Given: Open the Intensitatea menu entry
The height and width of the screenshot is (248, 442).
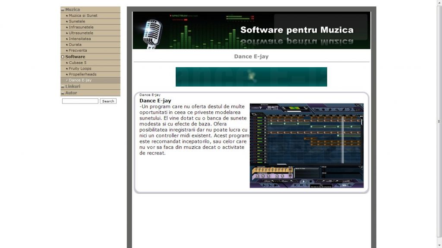Looking at the screenshot, I should click(x=79, y=39).
